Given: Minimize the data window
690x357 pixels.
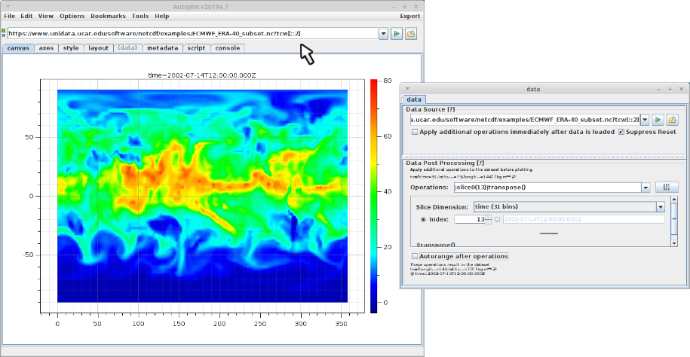Looking at the screenshot, I should [659, 89].
